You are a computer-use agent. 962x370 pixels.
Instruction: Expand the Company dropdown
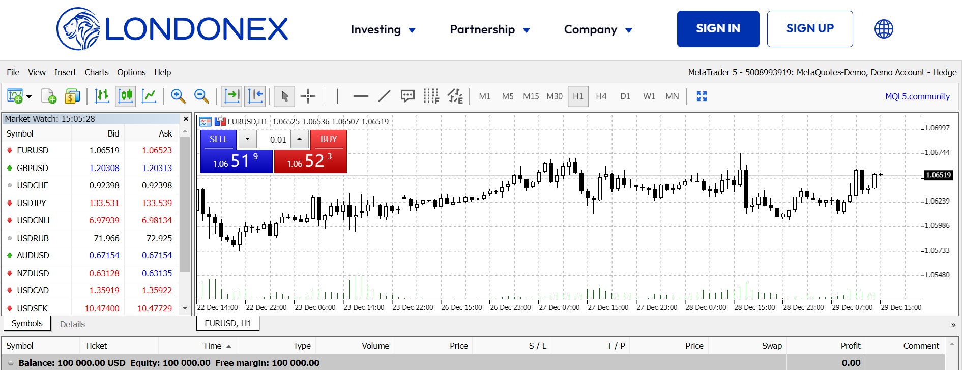click(x=598, y=29)
